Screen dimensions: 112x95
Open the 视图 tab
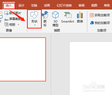(x=94, y=5)
